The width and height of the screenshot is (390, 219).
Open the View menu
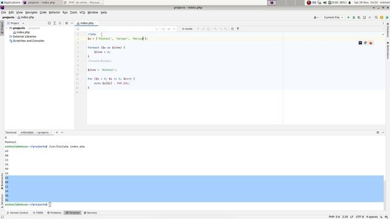click(x=19, y=12)
